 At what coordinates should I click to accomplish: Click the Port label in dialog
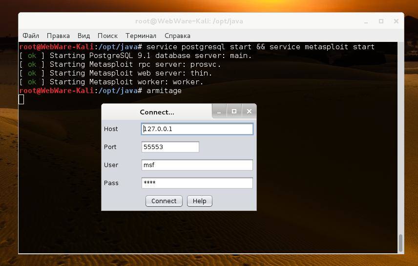click(110, 147)
